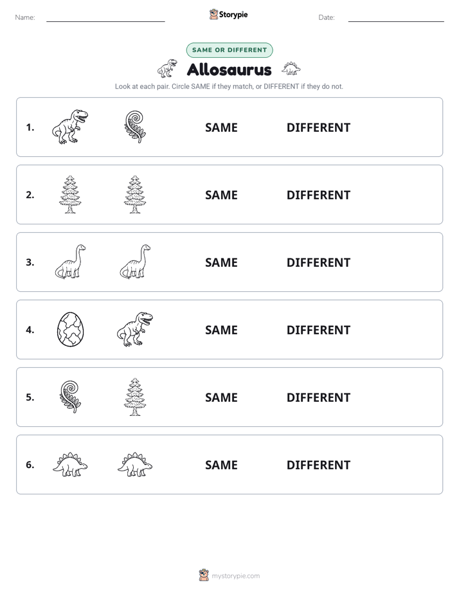Click the second long-neck dinosaur in row 3
This screenshot has width=459, height=594.
135,262
